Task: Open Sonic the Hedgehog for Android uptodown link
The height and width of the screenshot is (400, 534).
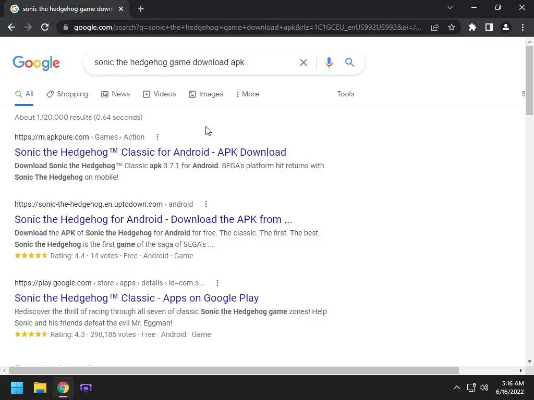Action: pyautogui.click(x=153, y=219)
